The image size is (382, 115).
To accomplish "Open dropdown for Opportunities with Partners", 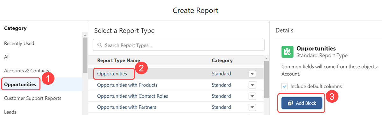I will (252, 107).
